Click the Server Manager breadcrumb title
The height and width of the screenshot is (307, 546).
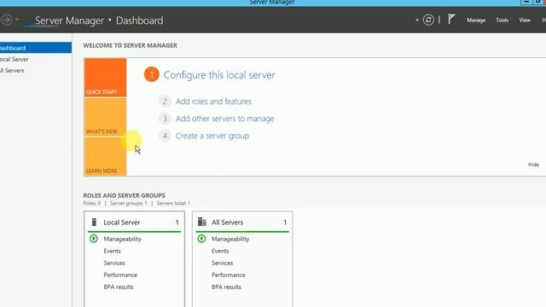click(69, 20)
